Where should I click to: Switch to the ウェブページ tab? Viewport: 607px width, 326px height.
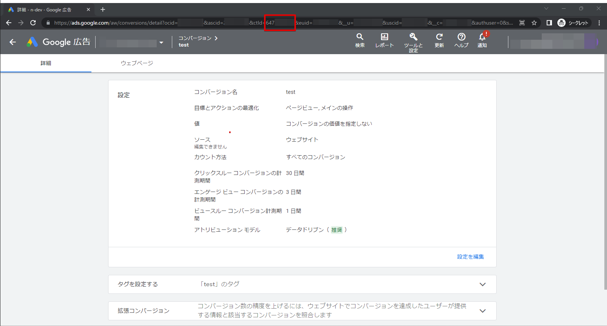[137, 63]
